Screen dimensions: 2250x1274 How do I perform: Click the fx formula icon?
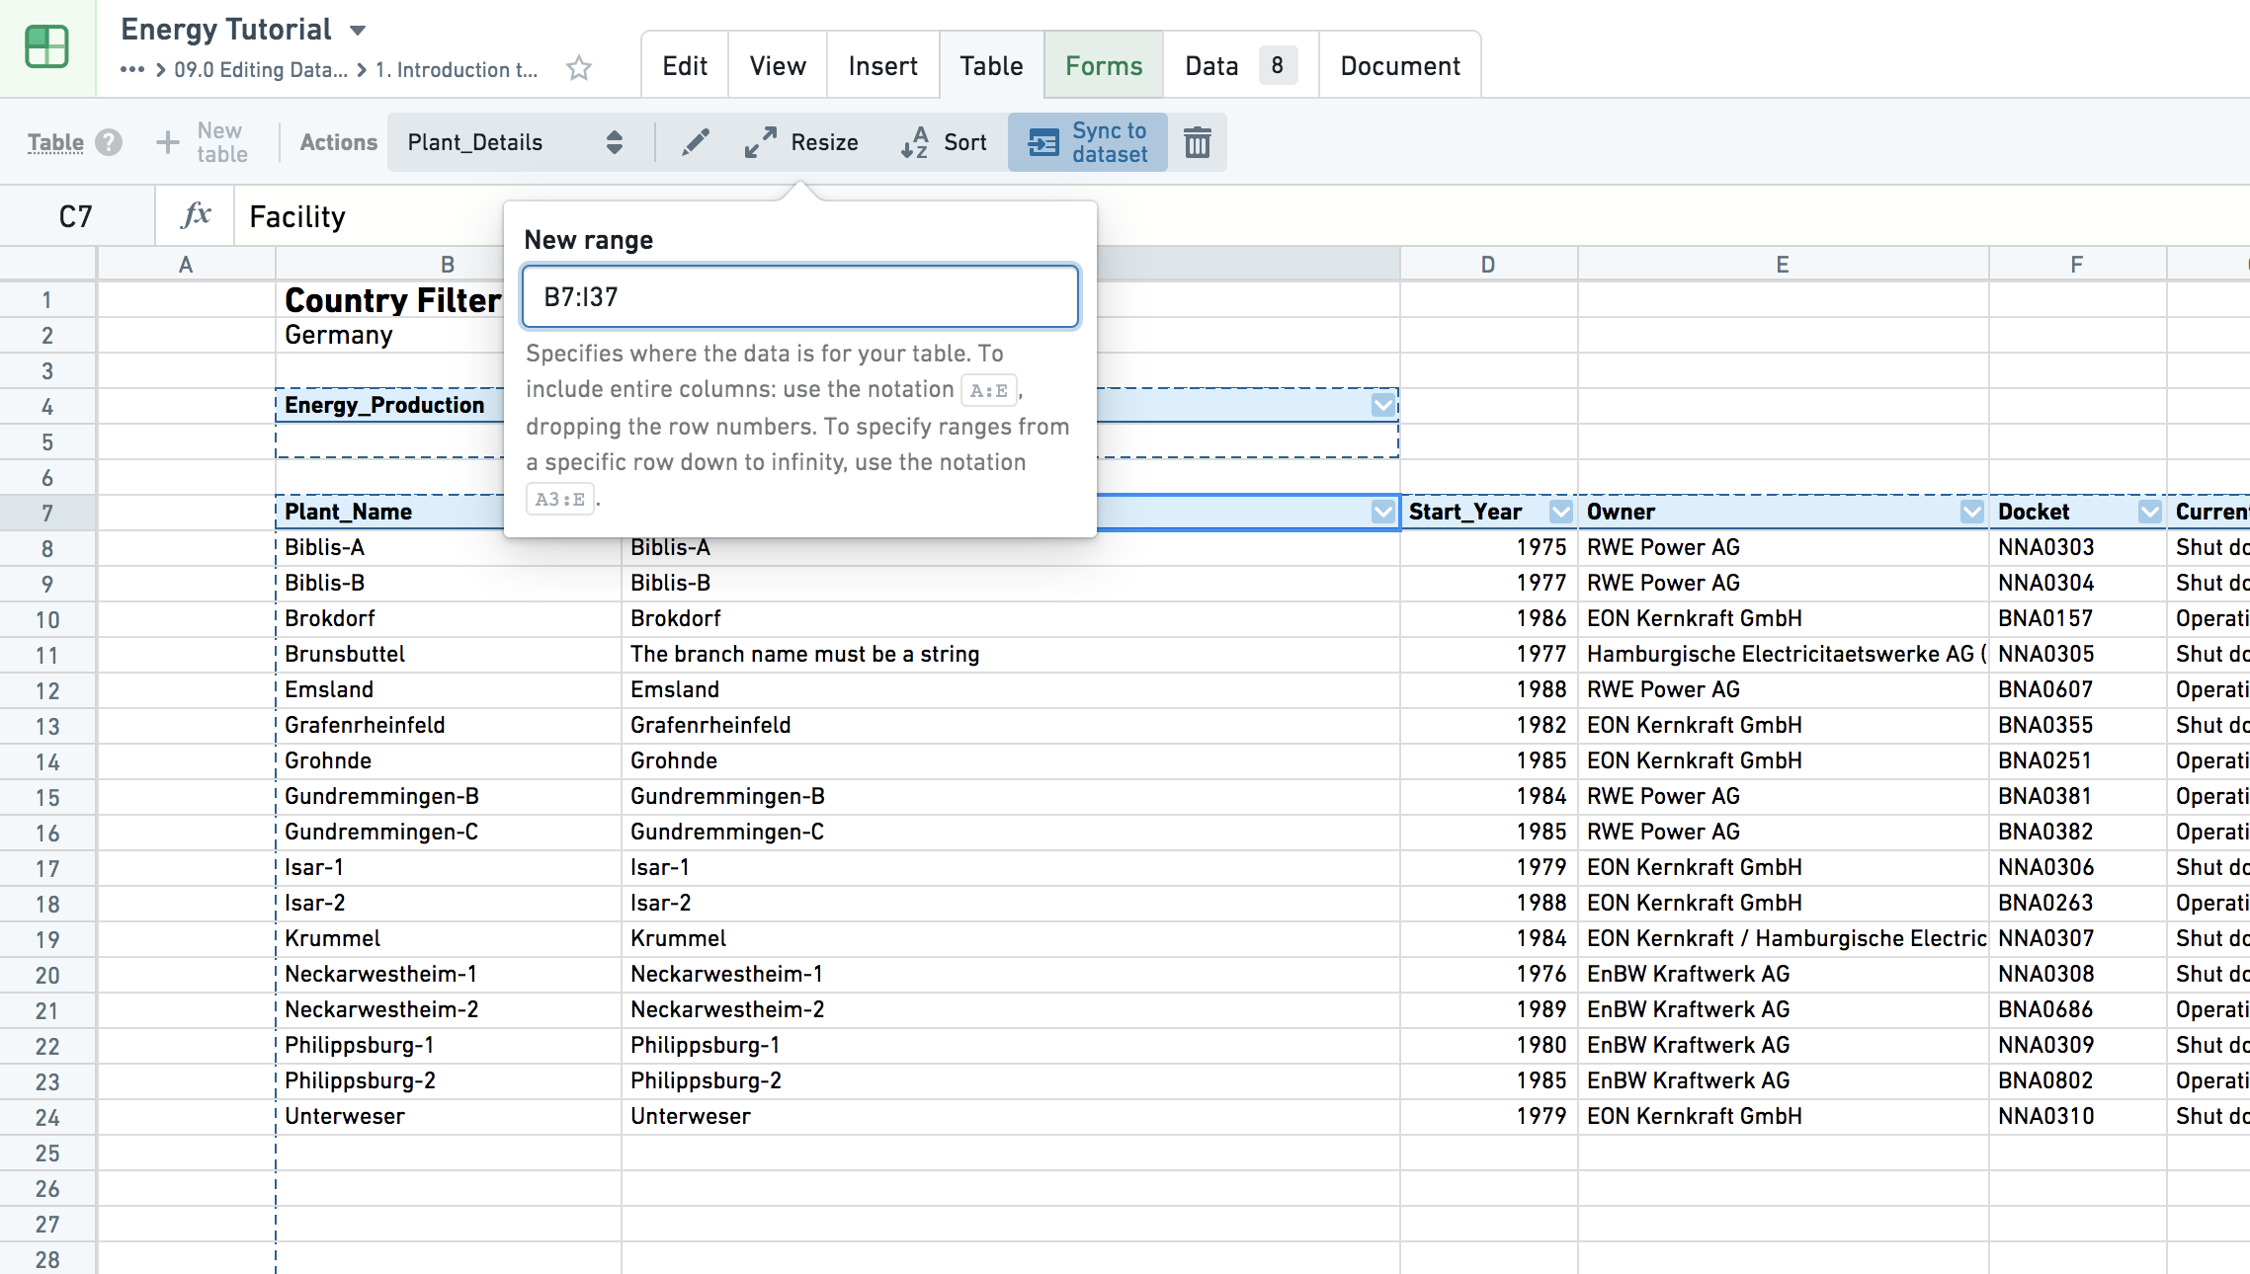pyautogui.click(x=196, y=215)
